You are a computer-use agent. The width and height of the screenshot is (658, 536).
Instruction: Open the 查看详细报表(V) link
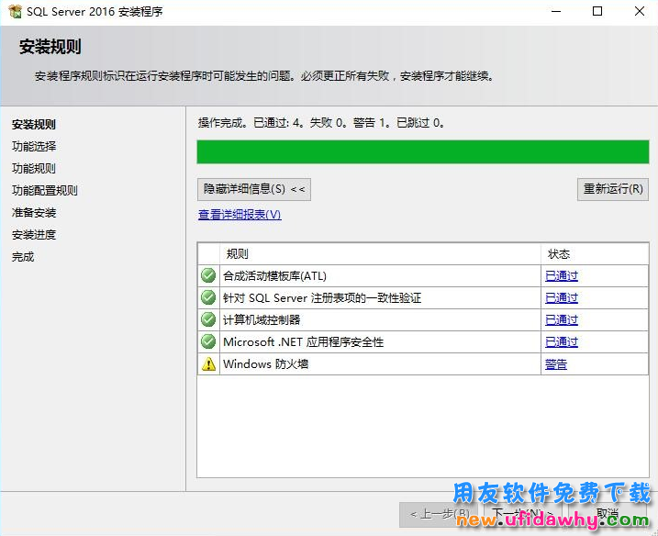coord(240,215)
